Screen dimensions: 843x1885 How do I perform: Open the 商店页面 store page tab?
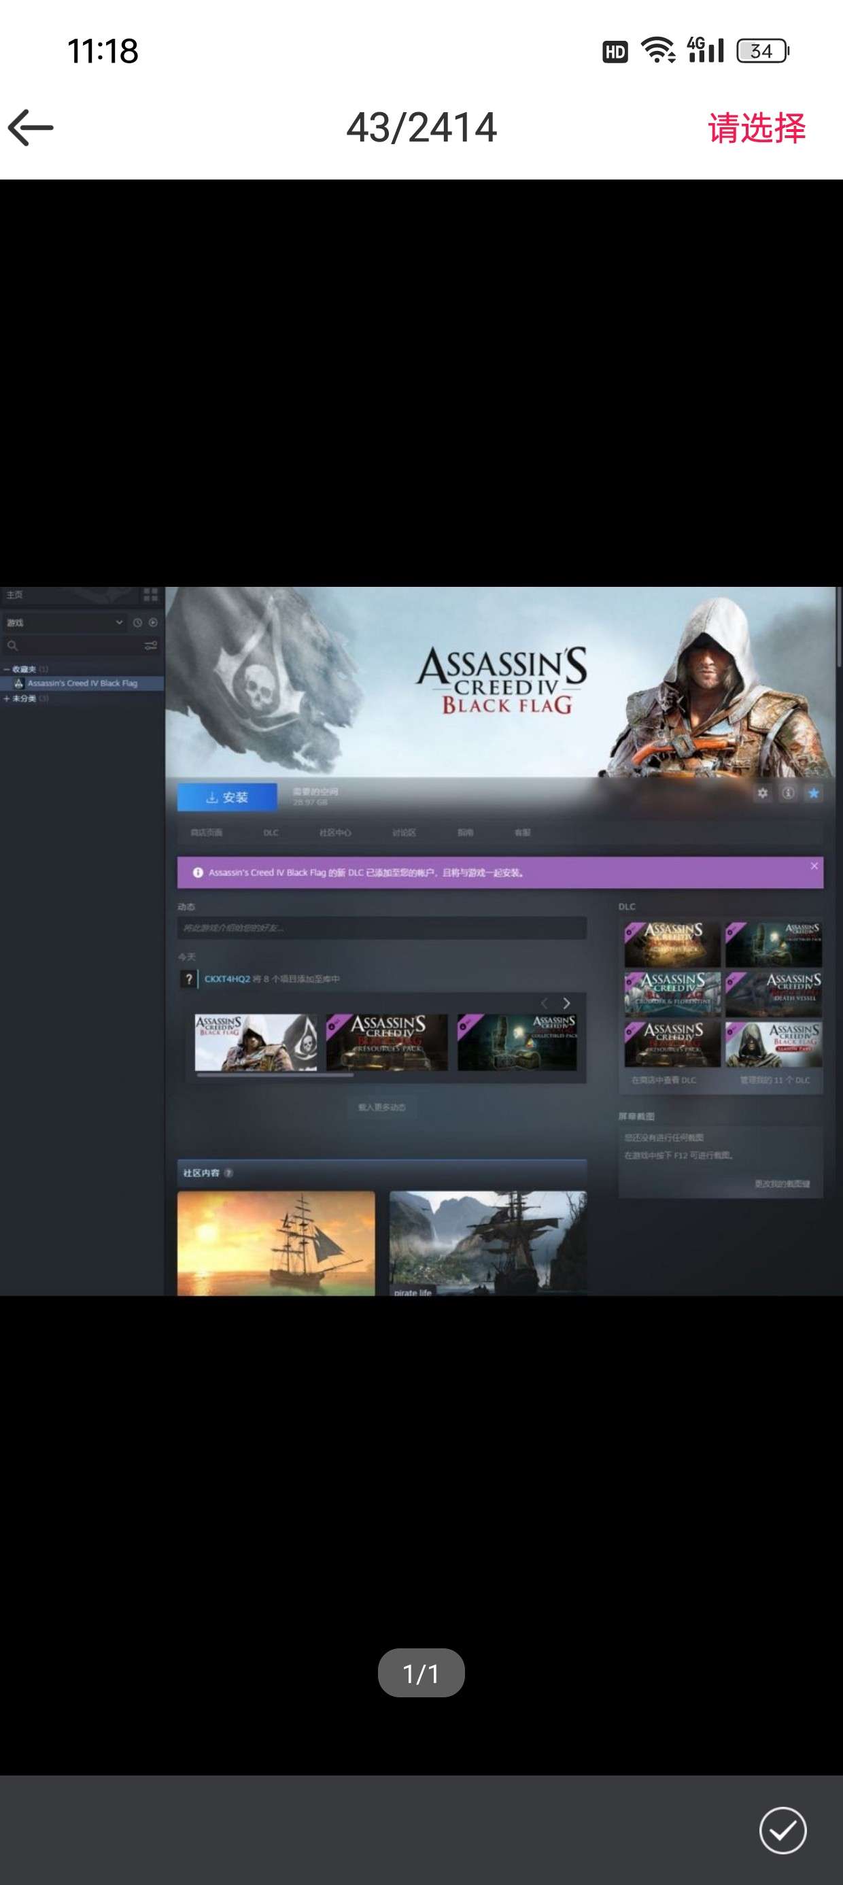click(207, 833)
